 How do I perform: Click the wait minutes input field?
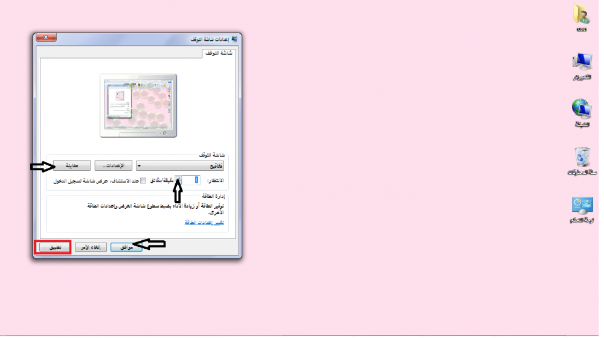click(x=190, y=180)
